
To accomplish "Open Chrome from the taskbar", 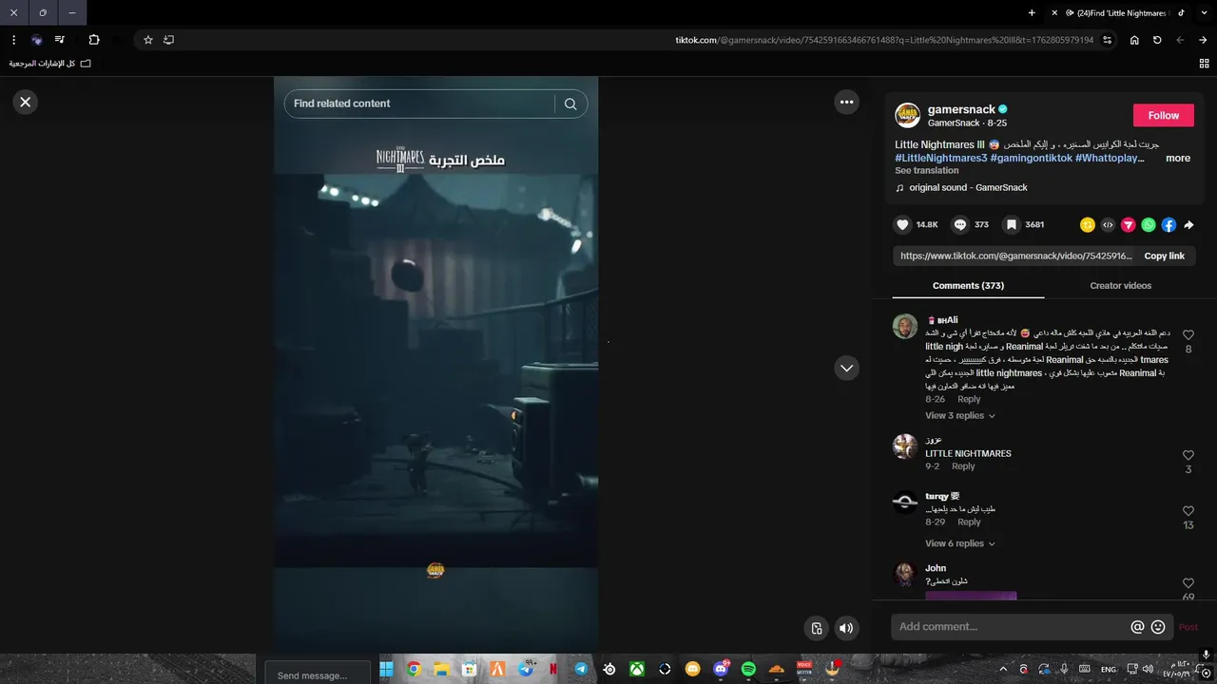I will (414, 670).
